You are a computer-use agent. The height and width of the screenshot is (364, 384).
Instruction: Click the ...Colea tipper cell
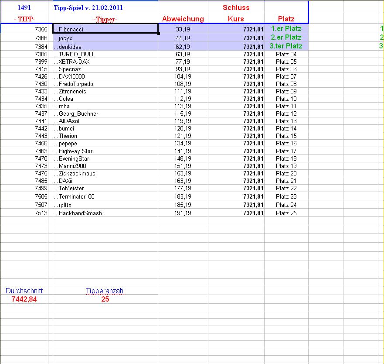(105, 99)
